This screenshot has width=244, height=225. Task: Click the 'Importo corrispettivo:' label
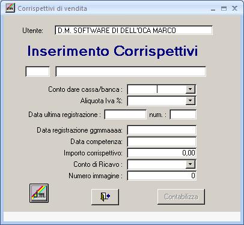(93, 153)
